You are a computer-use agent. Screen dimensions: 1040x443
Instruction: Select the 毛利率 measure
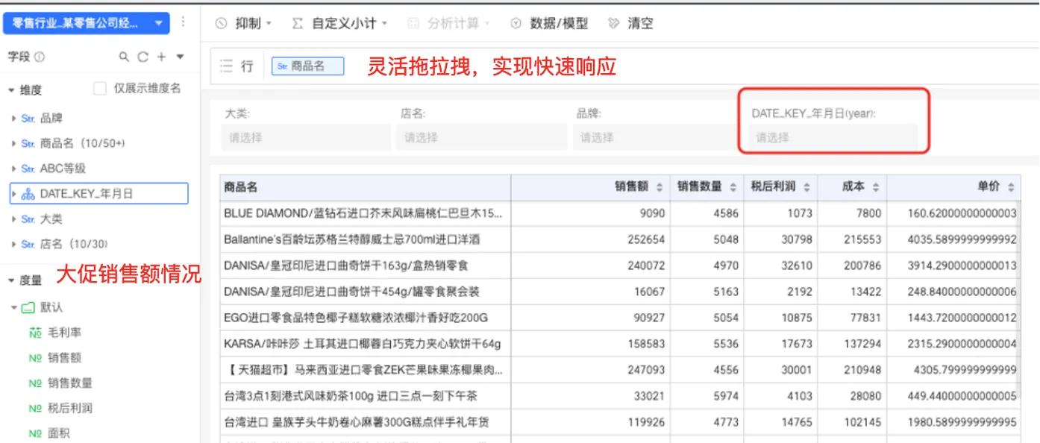click(x=64, y=333)
